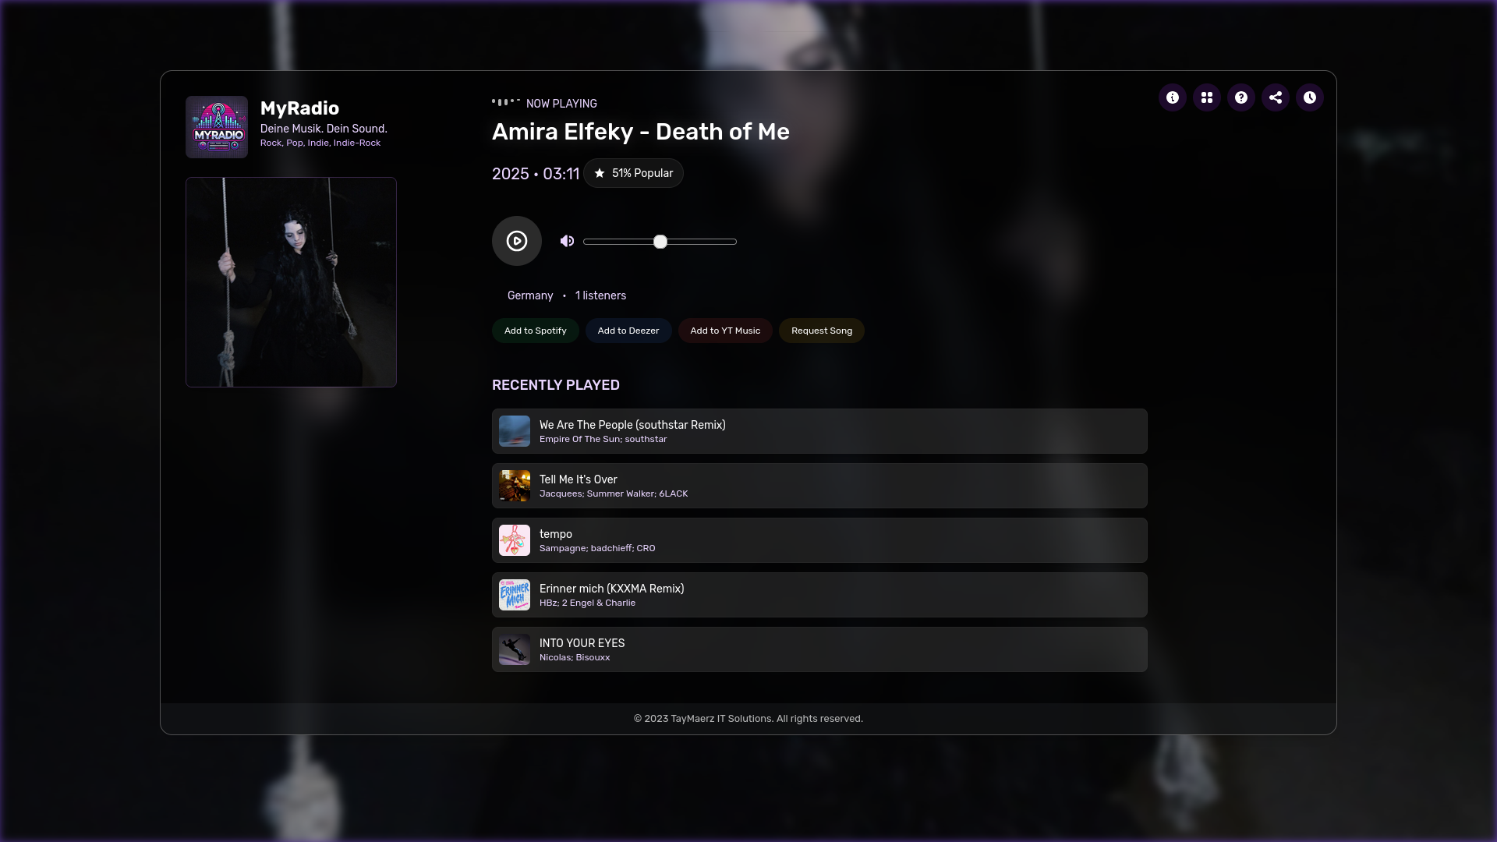Click Add to Spotify button

click(535, 331)
